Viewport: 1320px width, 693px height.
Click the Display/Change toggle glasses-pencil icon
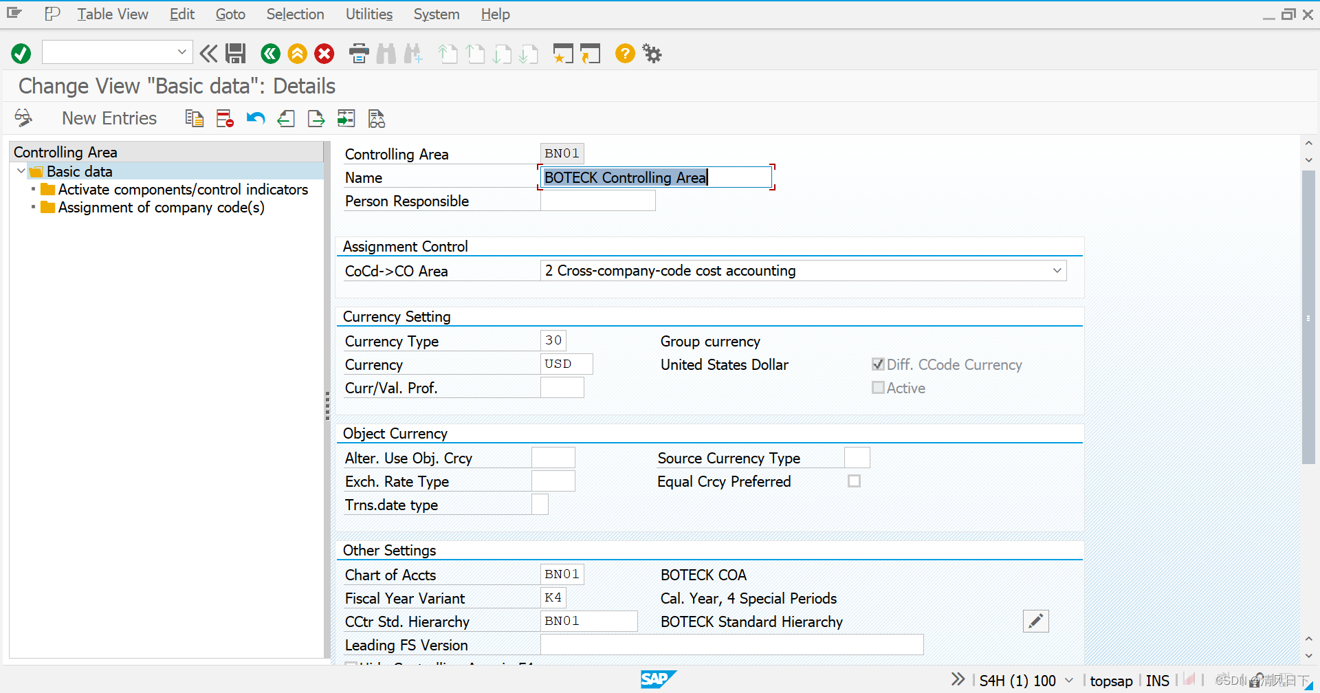coord(23,118)
